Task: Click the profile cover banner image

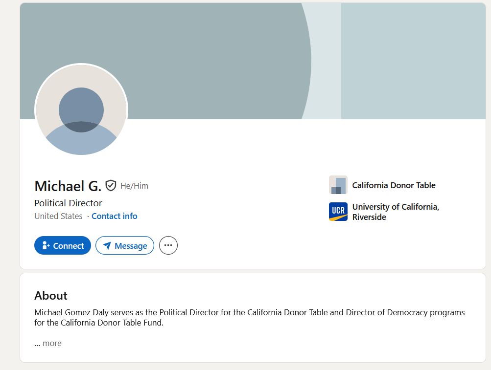Action: coord(253,61)
